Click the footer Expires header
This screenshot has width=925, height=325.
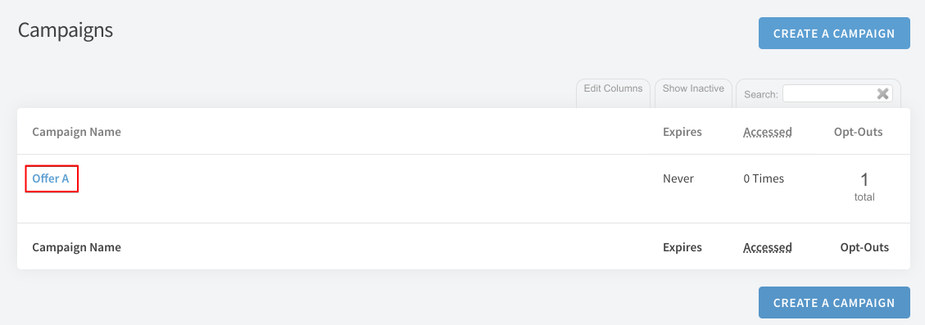(x=682, y=247)
